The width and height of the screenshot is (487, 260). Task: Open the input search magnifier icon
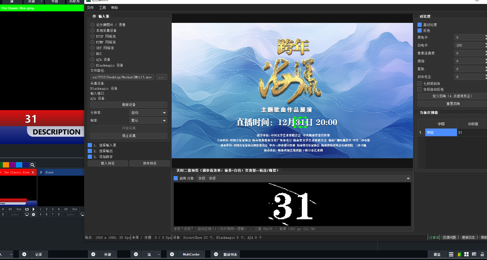tap(32, 165)
